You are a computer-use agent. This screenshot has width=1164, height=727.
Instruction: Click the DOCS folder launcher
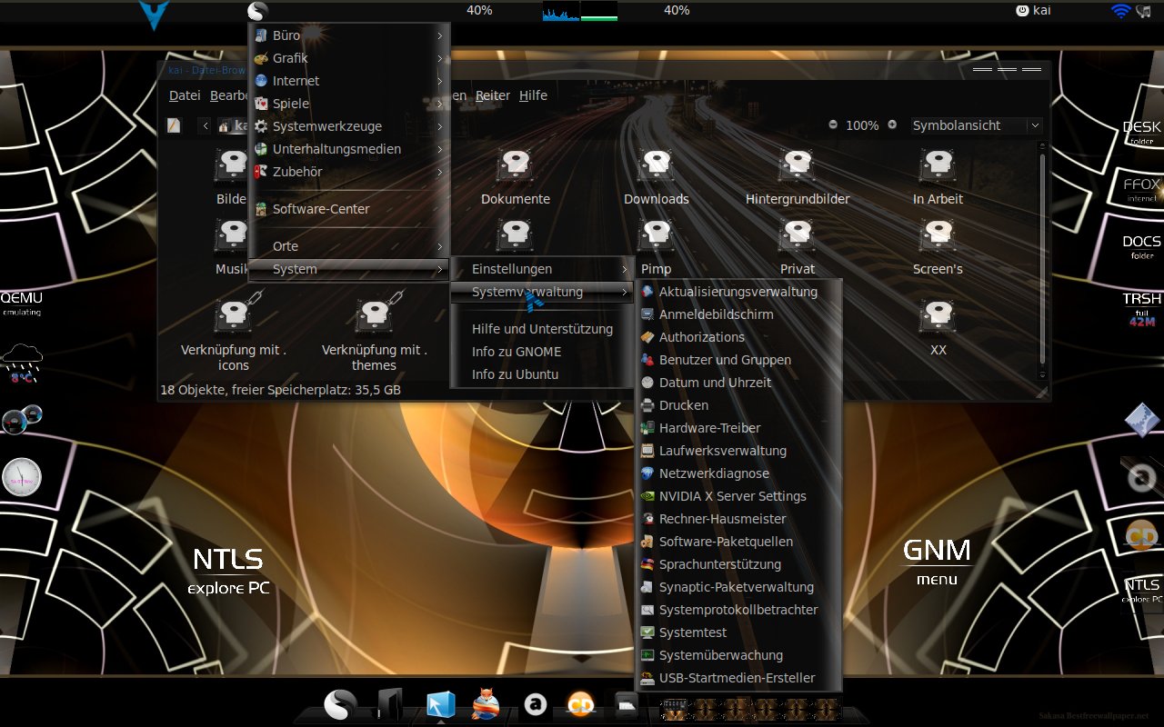pyautogui.click(x=1141, y=246)
